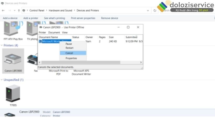Click the Microsoft Print to PDF label
215x118 pixels.
pyautogui.click(x=58, y=72)
